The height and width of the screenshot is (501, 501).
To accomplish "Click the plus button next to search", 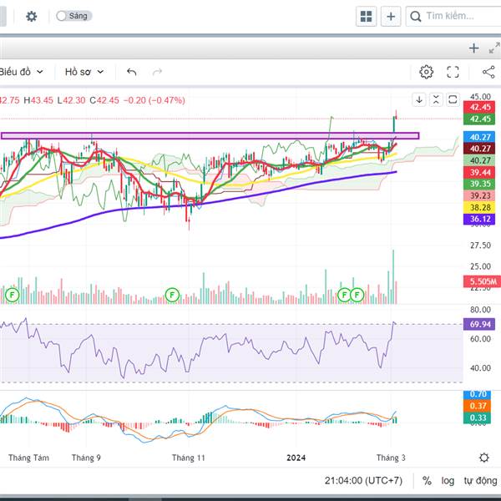I will (391, 17).
